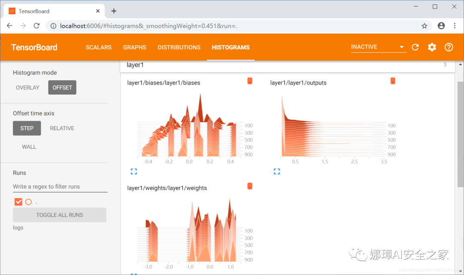Open a new browser tab
Viewport: 464px width, 275px height.
click(113, 11)
